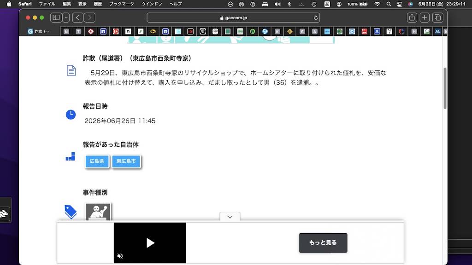This screenshot has height=265, width=472.
Task: Open the EX bookmark
Action: 438,31
